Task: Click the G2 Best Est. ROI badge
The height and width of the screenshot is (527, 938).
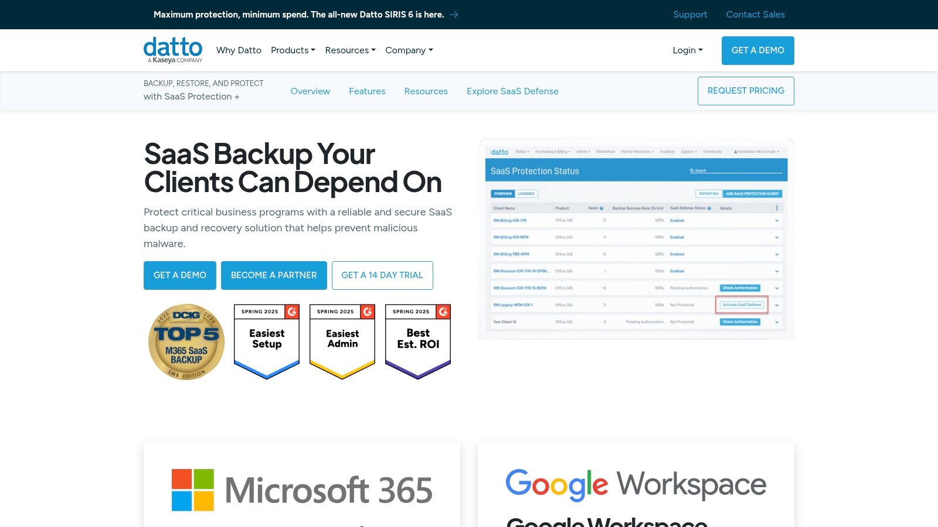Action: click(418, 341)
